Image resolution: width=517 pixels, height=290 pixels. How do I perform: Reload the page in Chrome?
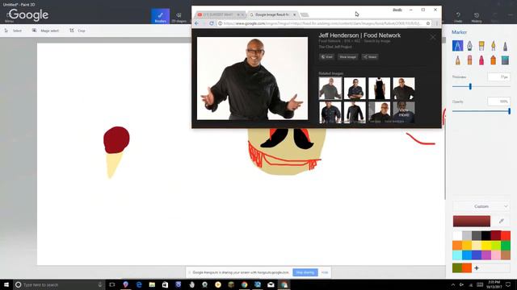tap(212, 23)
